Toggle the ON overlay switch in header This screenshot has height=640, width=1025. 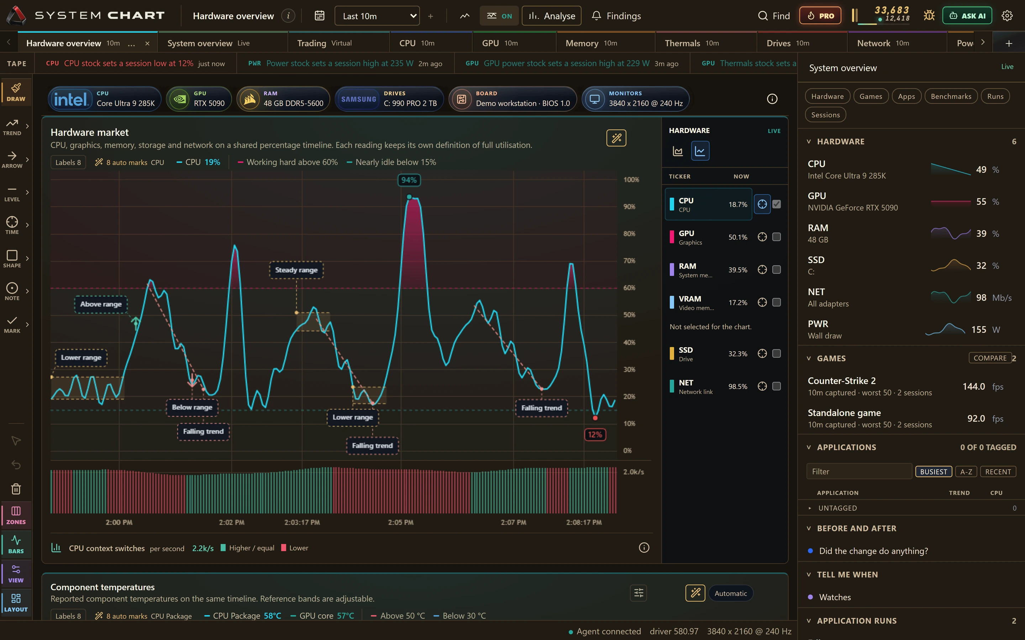(x=499, y=16)
